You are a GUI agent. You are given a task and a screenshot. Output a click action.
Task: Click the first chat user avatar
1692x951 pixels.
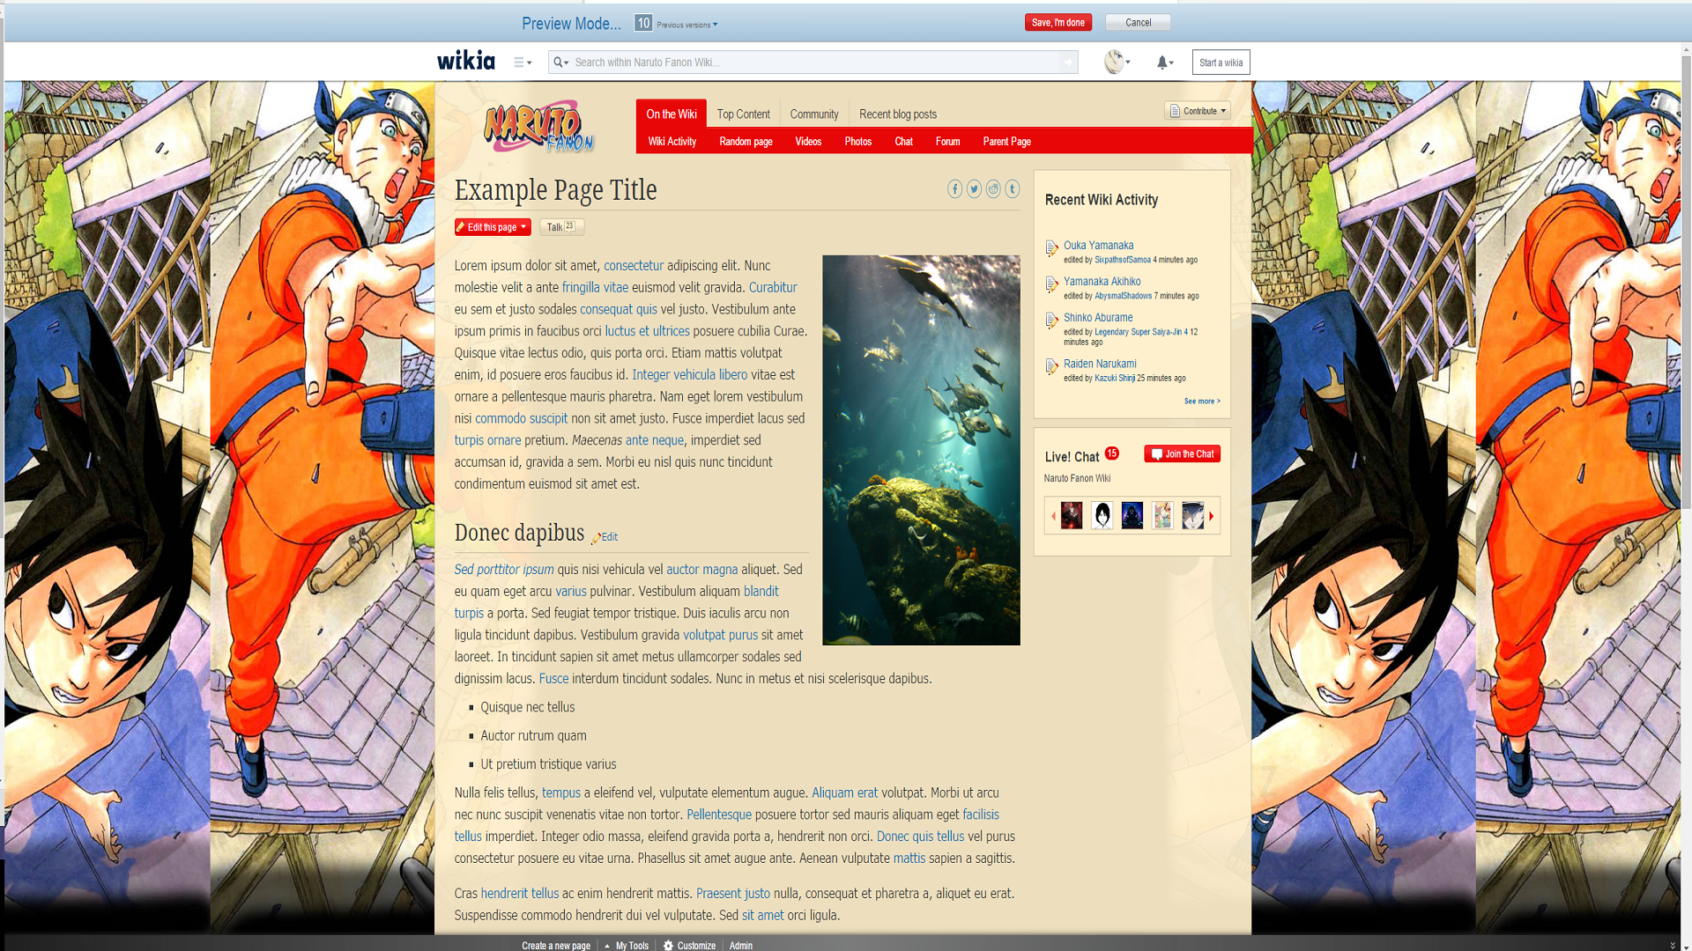1071,515
